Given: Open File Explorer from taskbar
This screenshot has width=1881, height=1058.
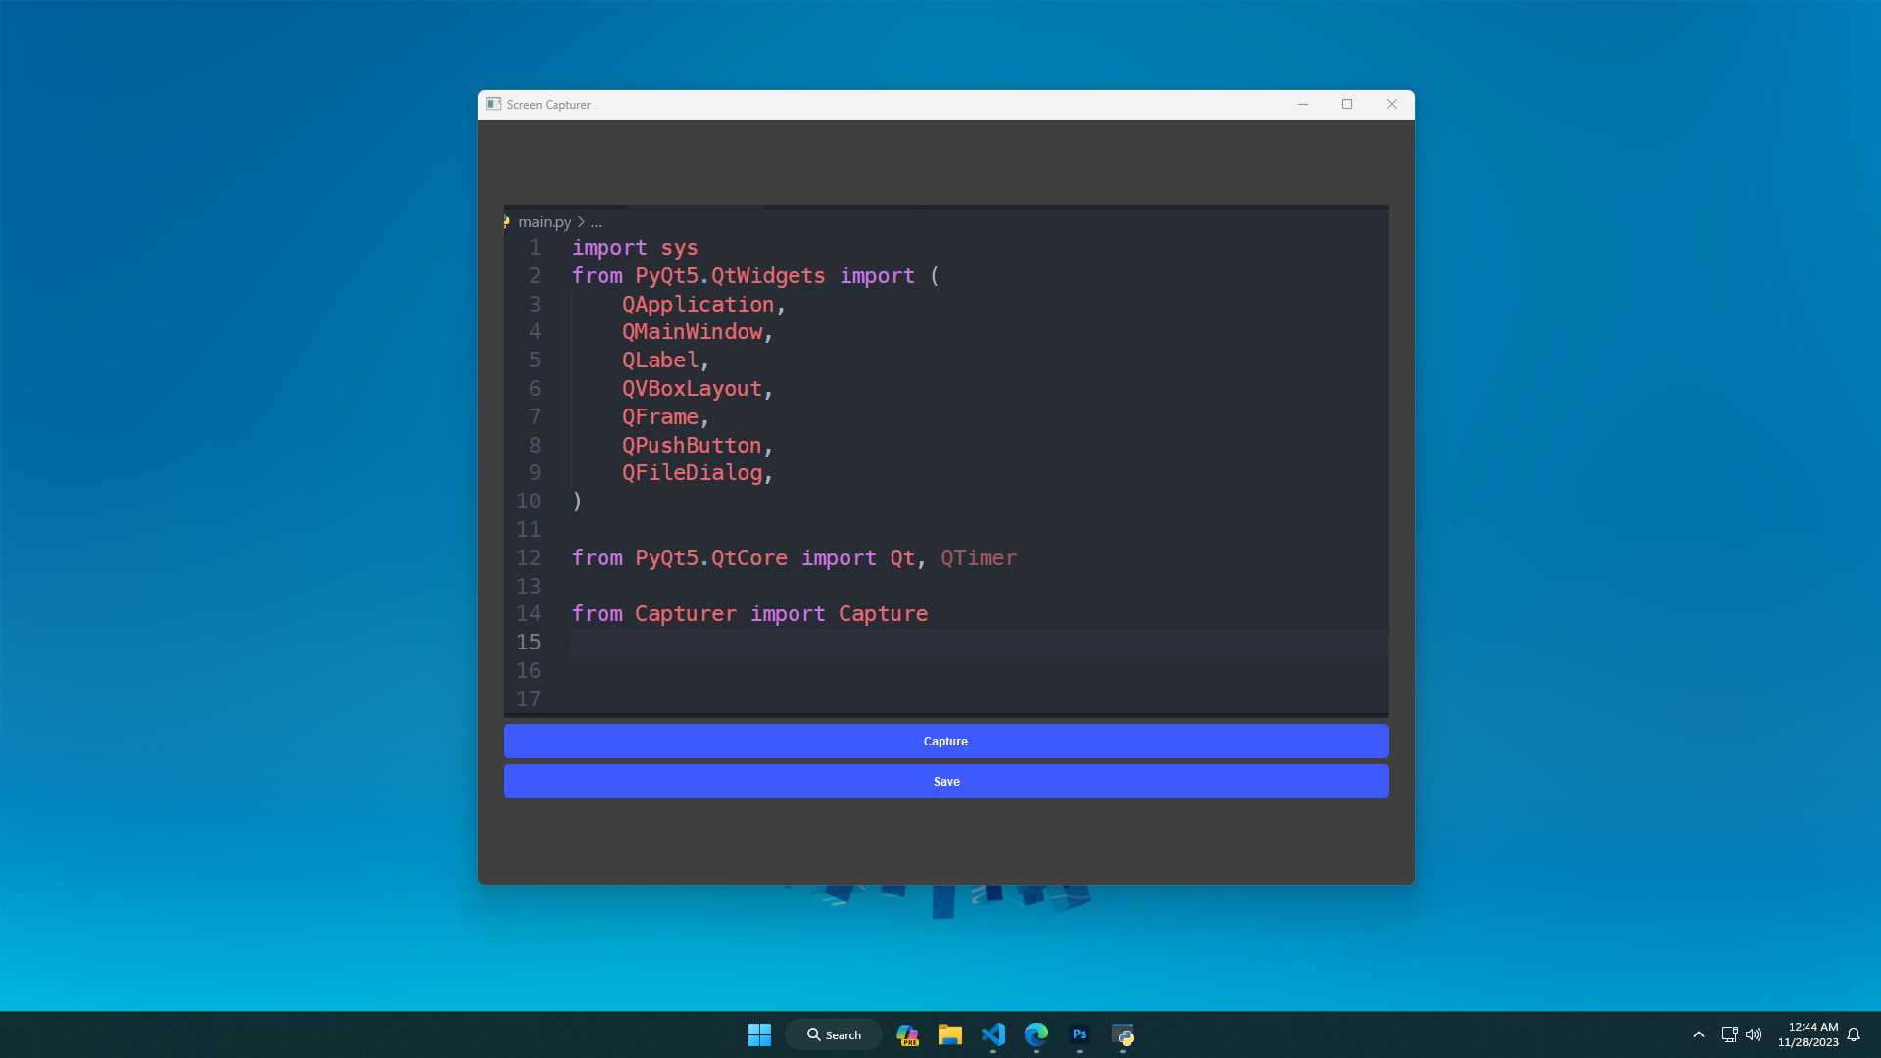Looking at the screenshot, I should click(949, 1034).
